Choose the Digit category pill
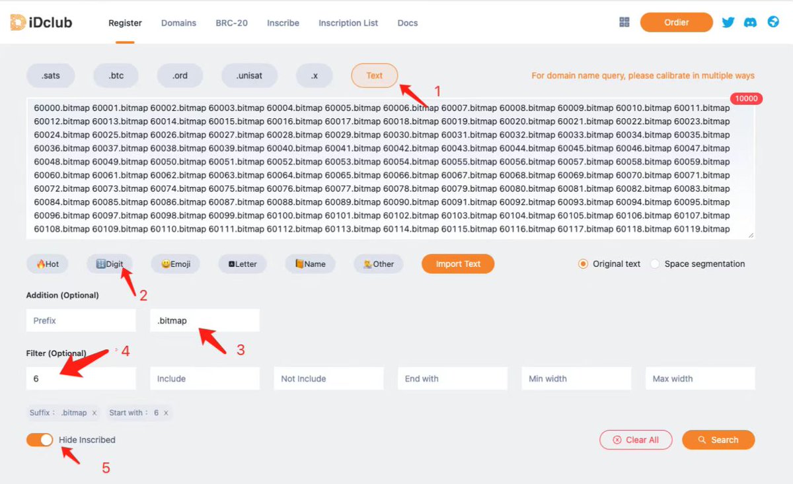 (x=110, y=264)
